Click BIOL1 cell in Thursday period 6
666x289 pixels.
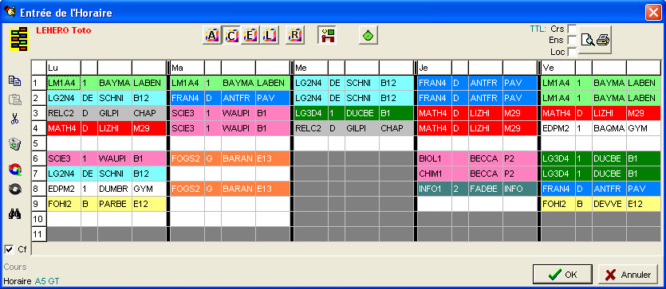tap(435, 158)
